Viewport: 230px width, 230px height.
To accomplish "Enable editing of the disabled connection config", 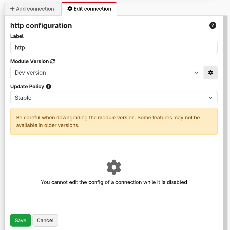I will pyautogui.click(x=114, y=167).
